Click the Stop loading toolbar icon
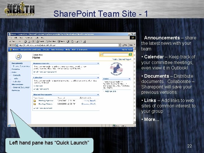Screen dimensions: 204x153 point(25,41)
